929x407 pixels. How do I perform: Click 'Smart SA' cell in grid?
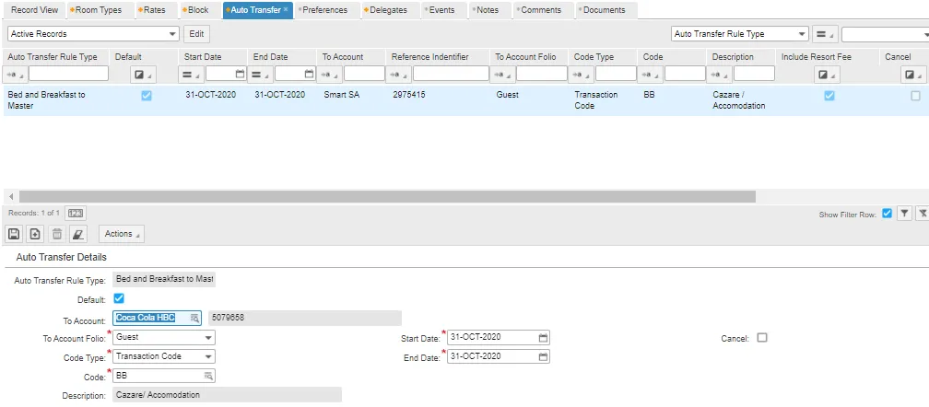[342, 95]
